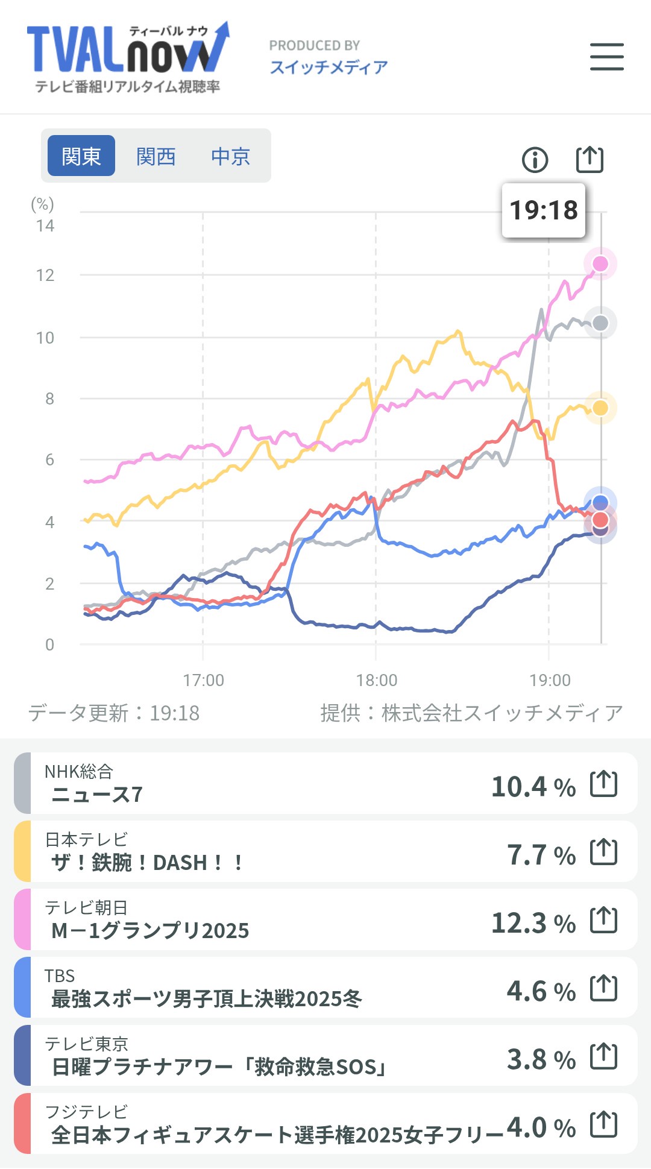Image resolution: width=651 pixels, height=1169 pixels.
Task: Share the テレビ東京 救命救急SOS rating
Action: 603,1056
